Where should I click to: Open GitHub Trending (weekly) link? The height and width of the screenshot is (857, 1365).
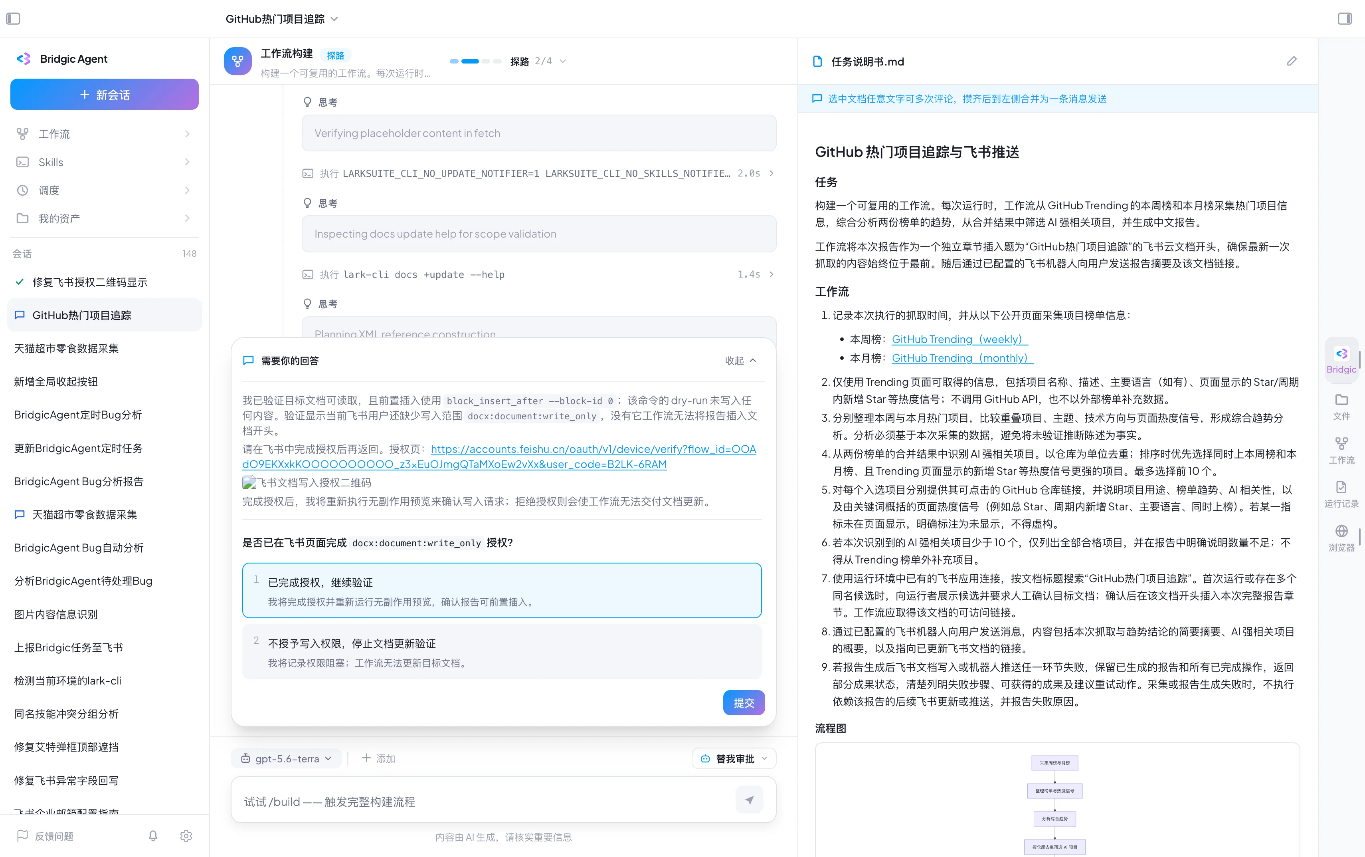(959, 339)
